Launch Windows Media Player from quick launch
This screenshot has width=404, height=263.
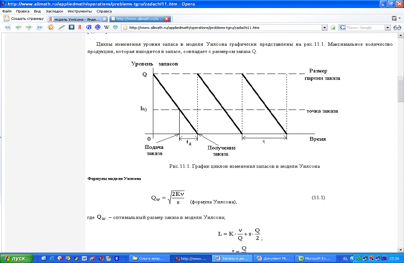pyautogui.click(x=68, y=258)
